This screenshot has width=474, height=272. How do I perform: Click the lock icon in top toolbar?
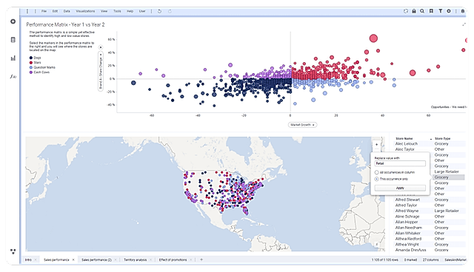click(414, 11)
